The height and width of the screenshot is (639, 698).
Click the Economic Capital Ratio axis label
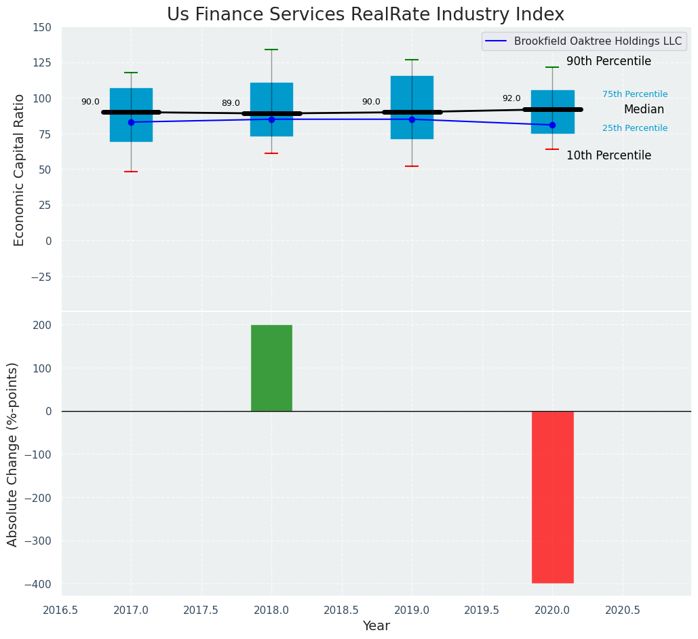pos(20,170)
